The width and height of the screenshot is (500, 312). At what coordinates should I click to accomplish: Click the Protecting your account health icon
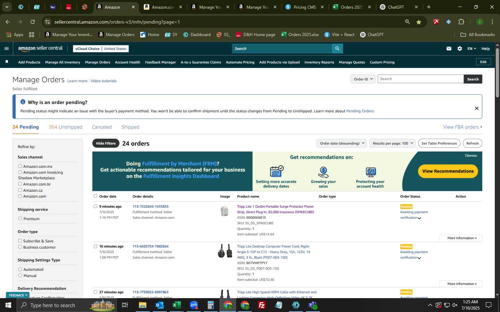point(370,172)
